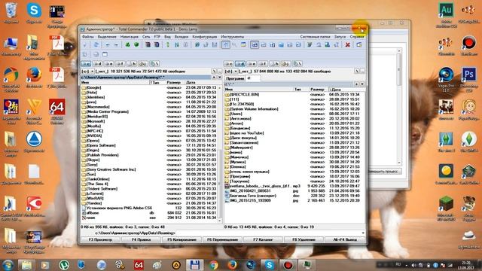Open the Photoshop desktop shortcut
Image resolution: width=482 pixels, height=271 pixels.
[468, 79]
